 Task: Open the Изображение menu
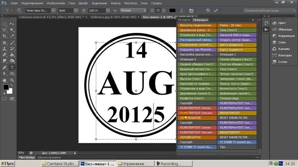(x=56, y=3)
